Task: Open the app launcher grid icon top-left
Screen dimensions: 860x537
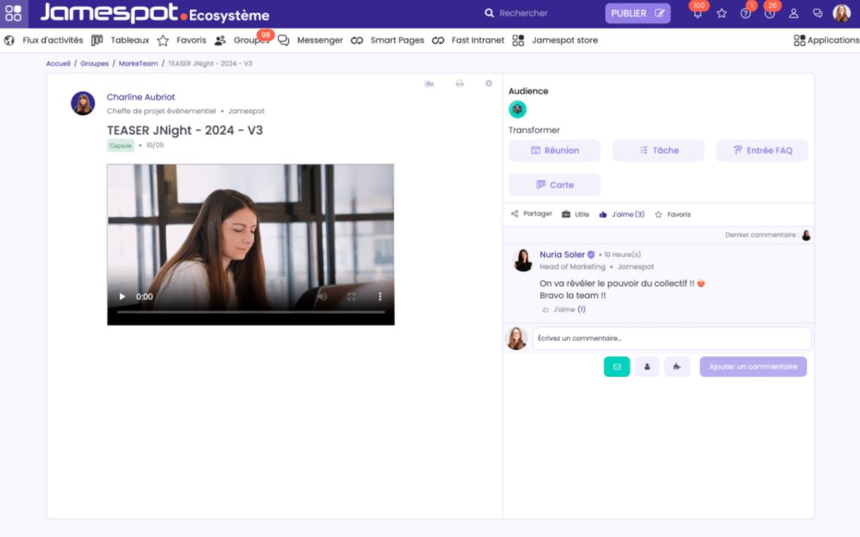Action: (x=14, y=14)
